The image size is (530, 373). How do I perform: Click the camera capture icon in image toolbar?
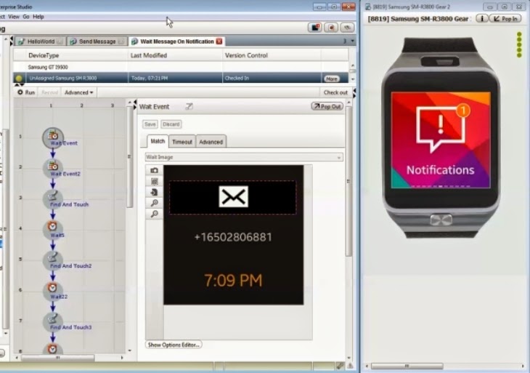pos(154,170)
